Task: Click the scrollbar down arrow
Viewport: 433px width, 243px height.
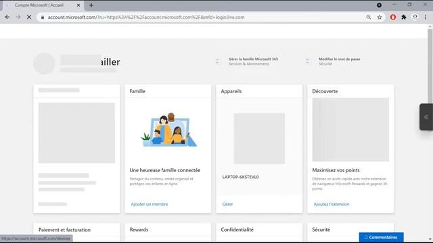Action: tap(430, 239)
